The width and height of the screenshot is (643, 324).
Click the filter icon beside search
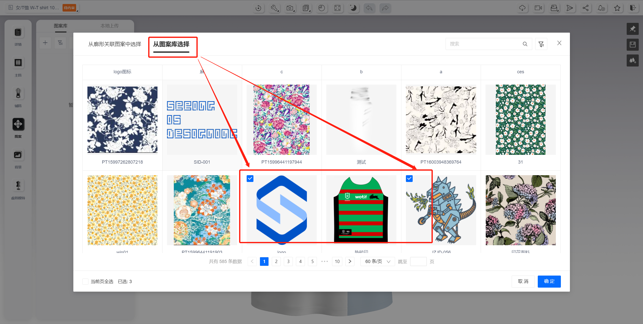click(x=541, y=44)
